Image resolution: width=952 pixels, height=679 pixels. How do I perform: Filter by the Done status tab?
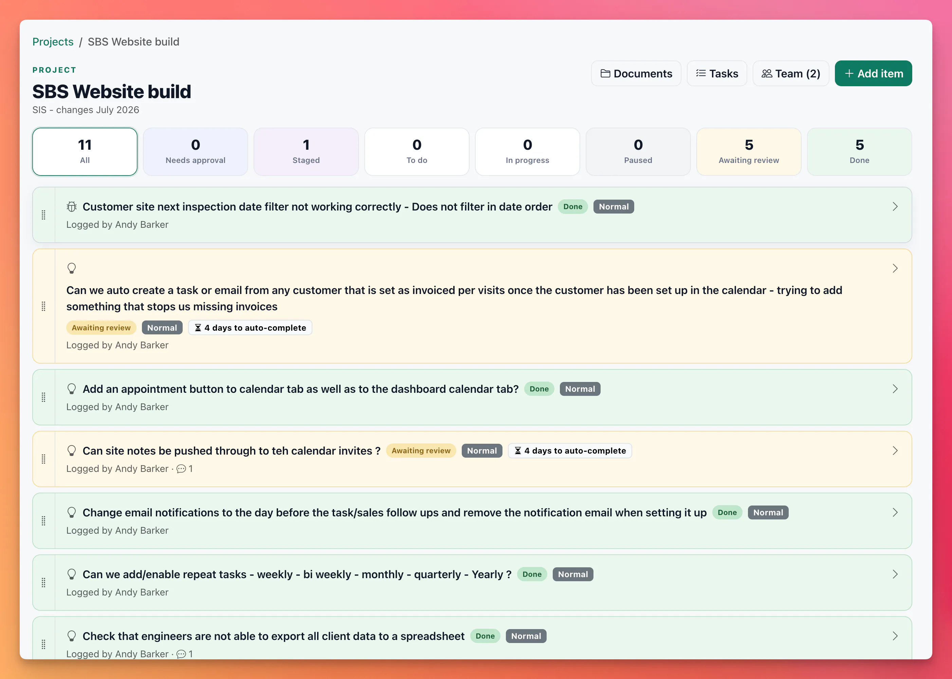tap(859, 152)
